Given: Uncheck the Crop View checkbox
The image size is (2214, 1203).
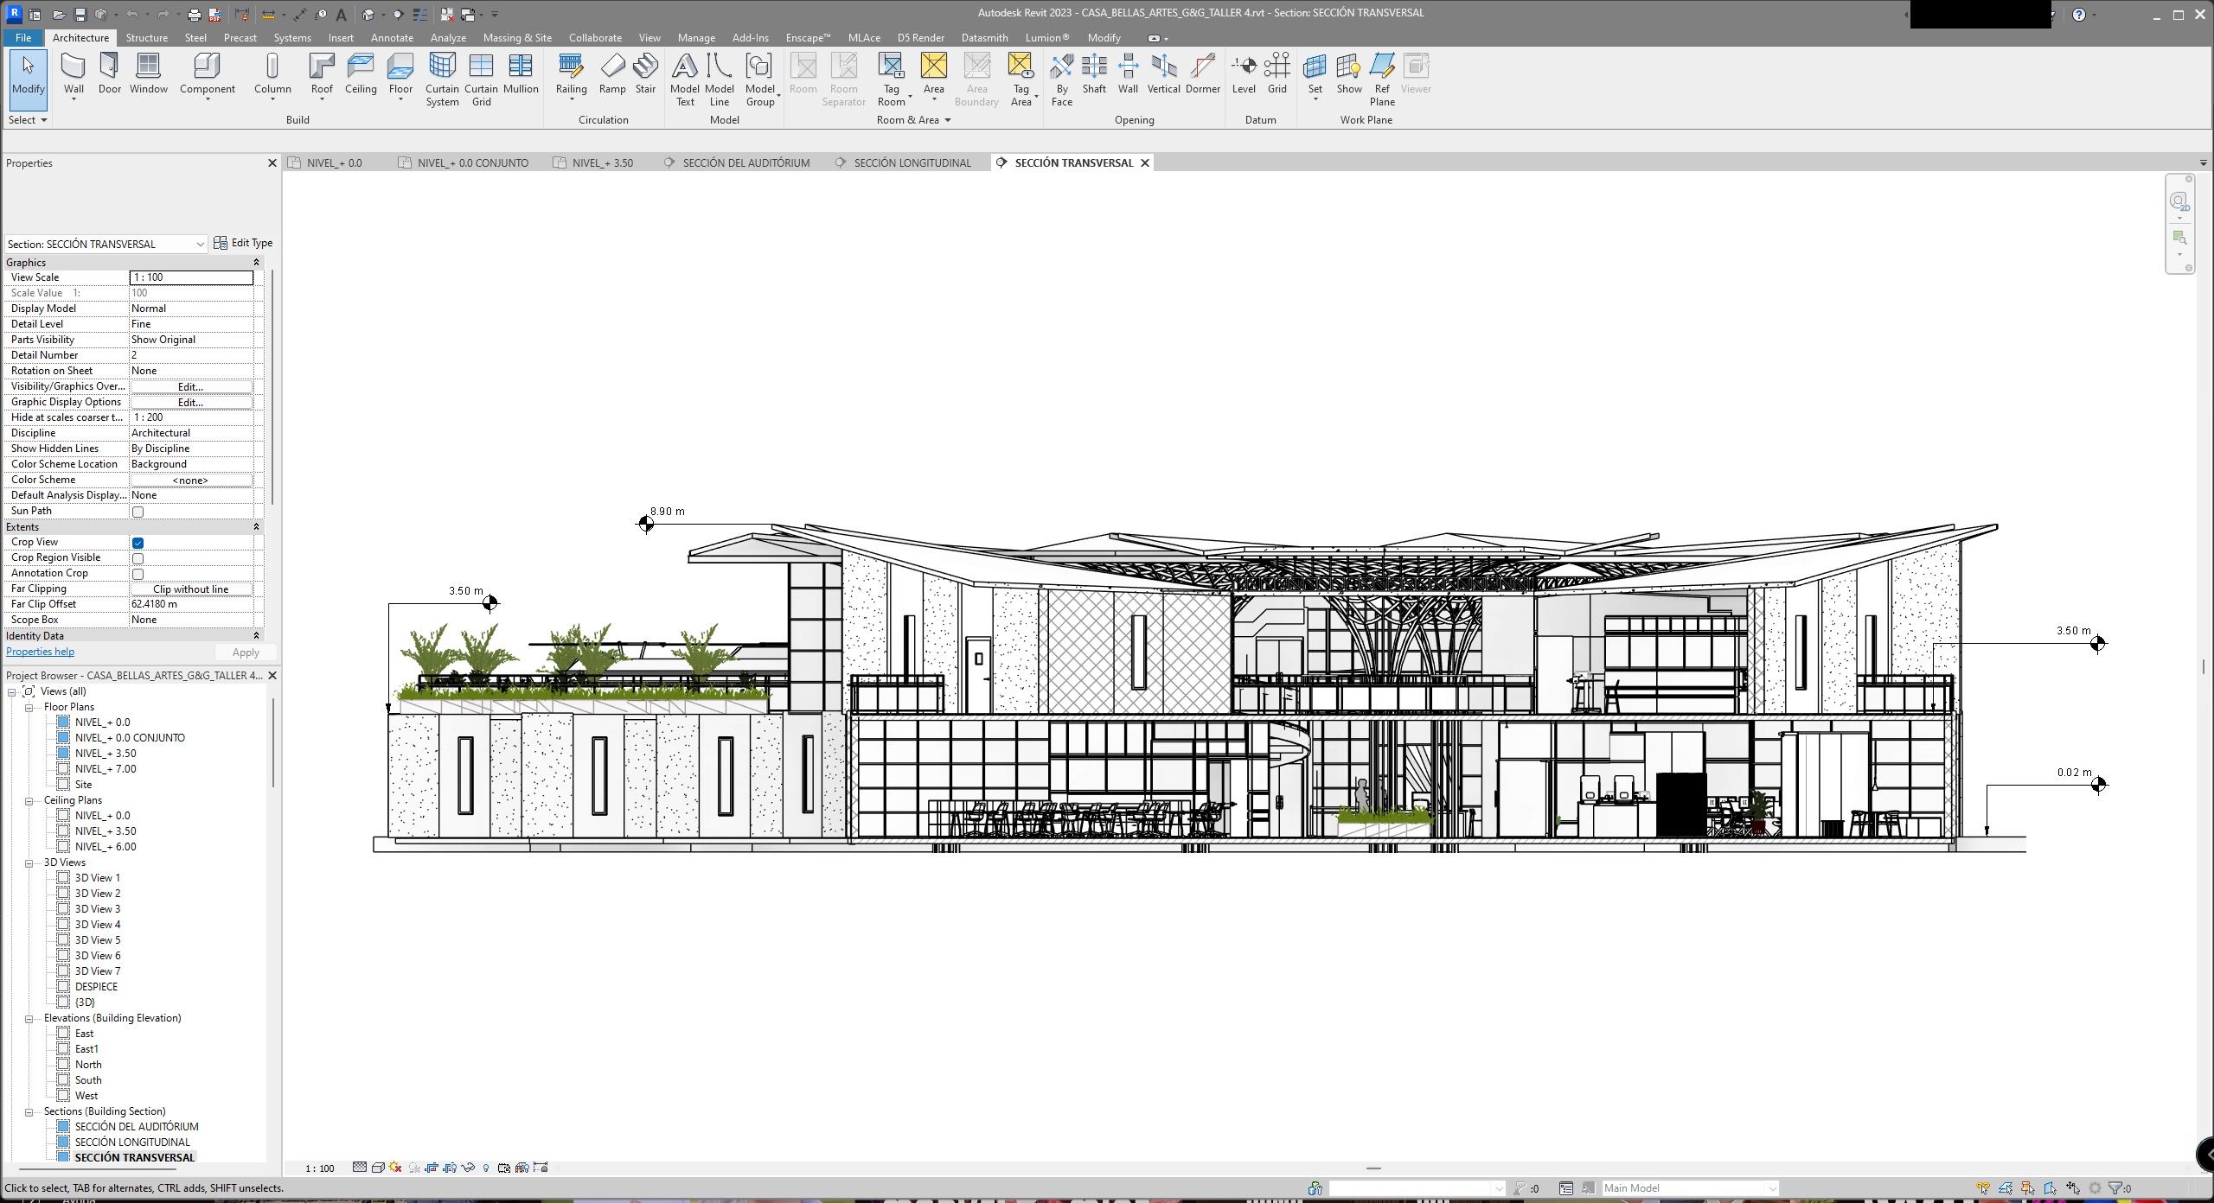Looking at the screenshot, I should point(138,543).
